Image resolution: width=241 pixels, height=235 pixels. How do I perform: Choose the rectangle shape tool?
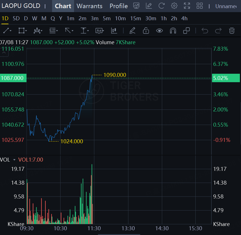tap(21, 31)
